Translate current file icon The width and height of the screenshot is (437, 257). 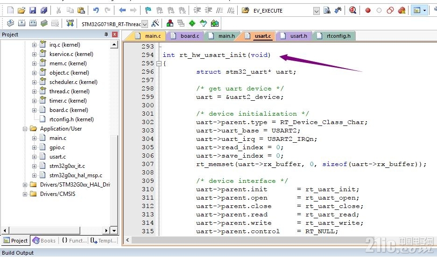click(10, 23)
